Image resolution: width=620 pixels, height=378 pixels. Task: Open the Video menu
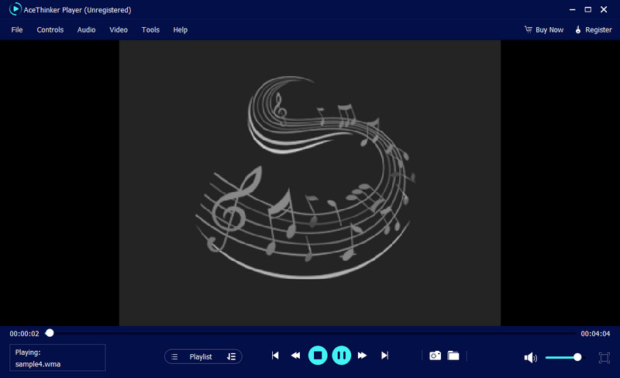click(119, 29)
